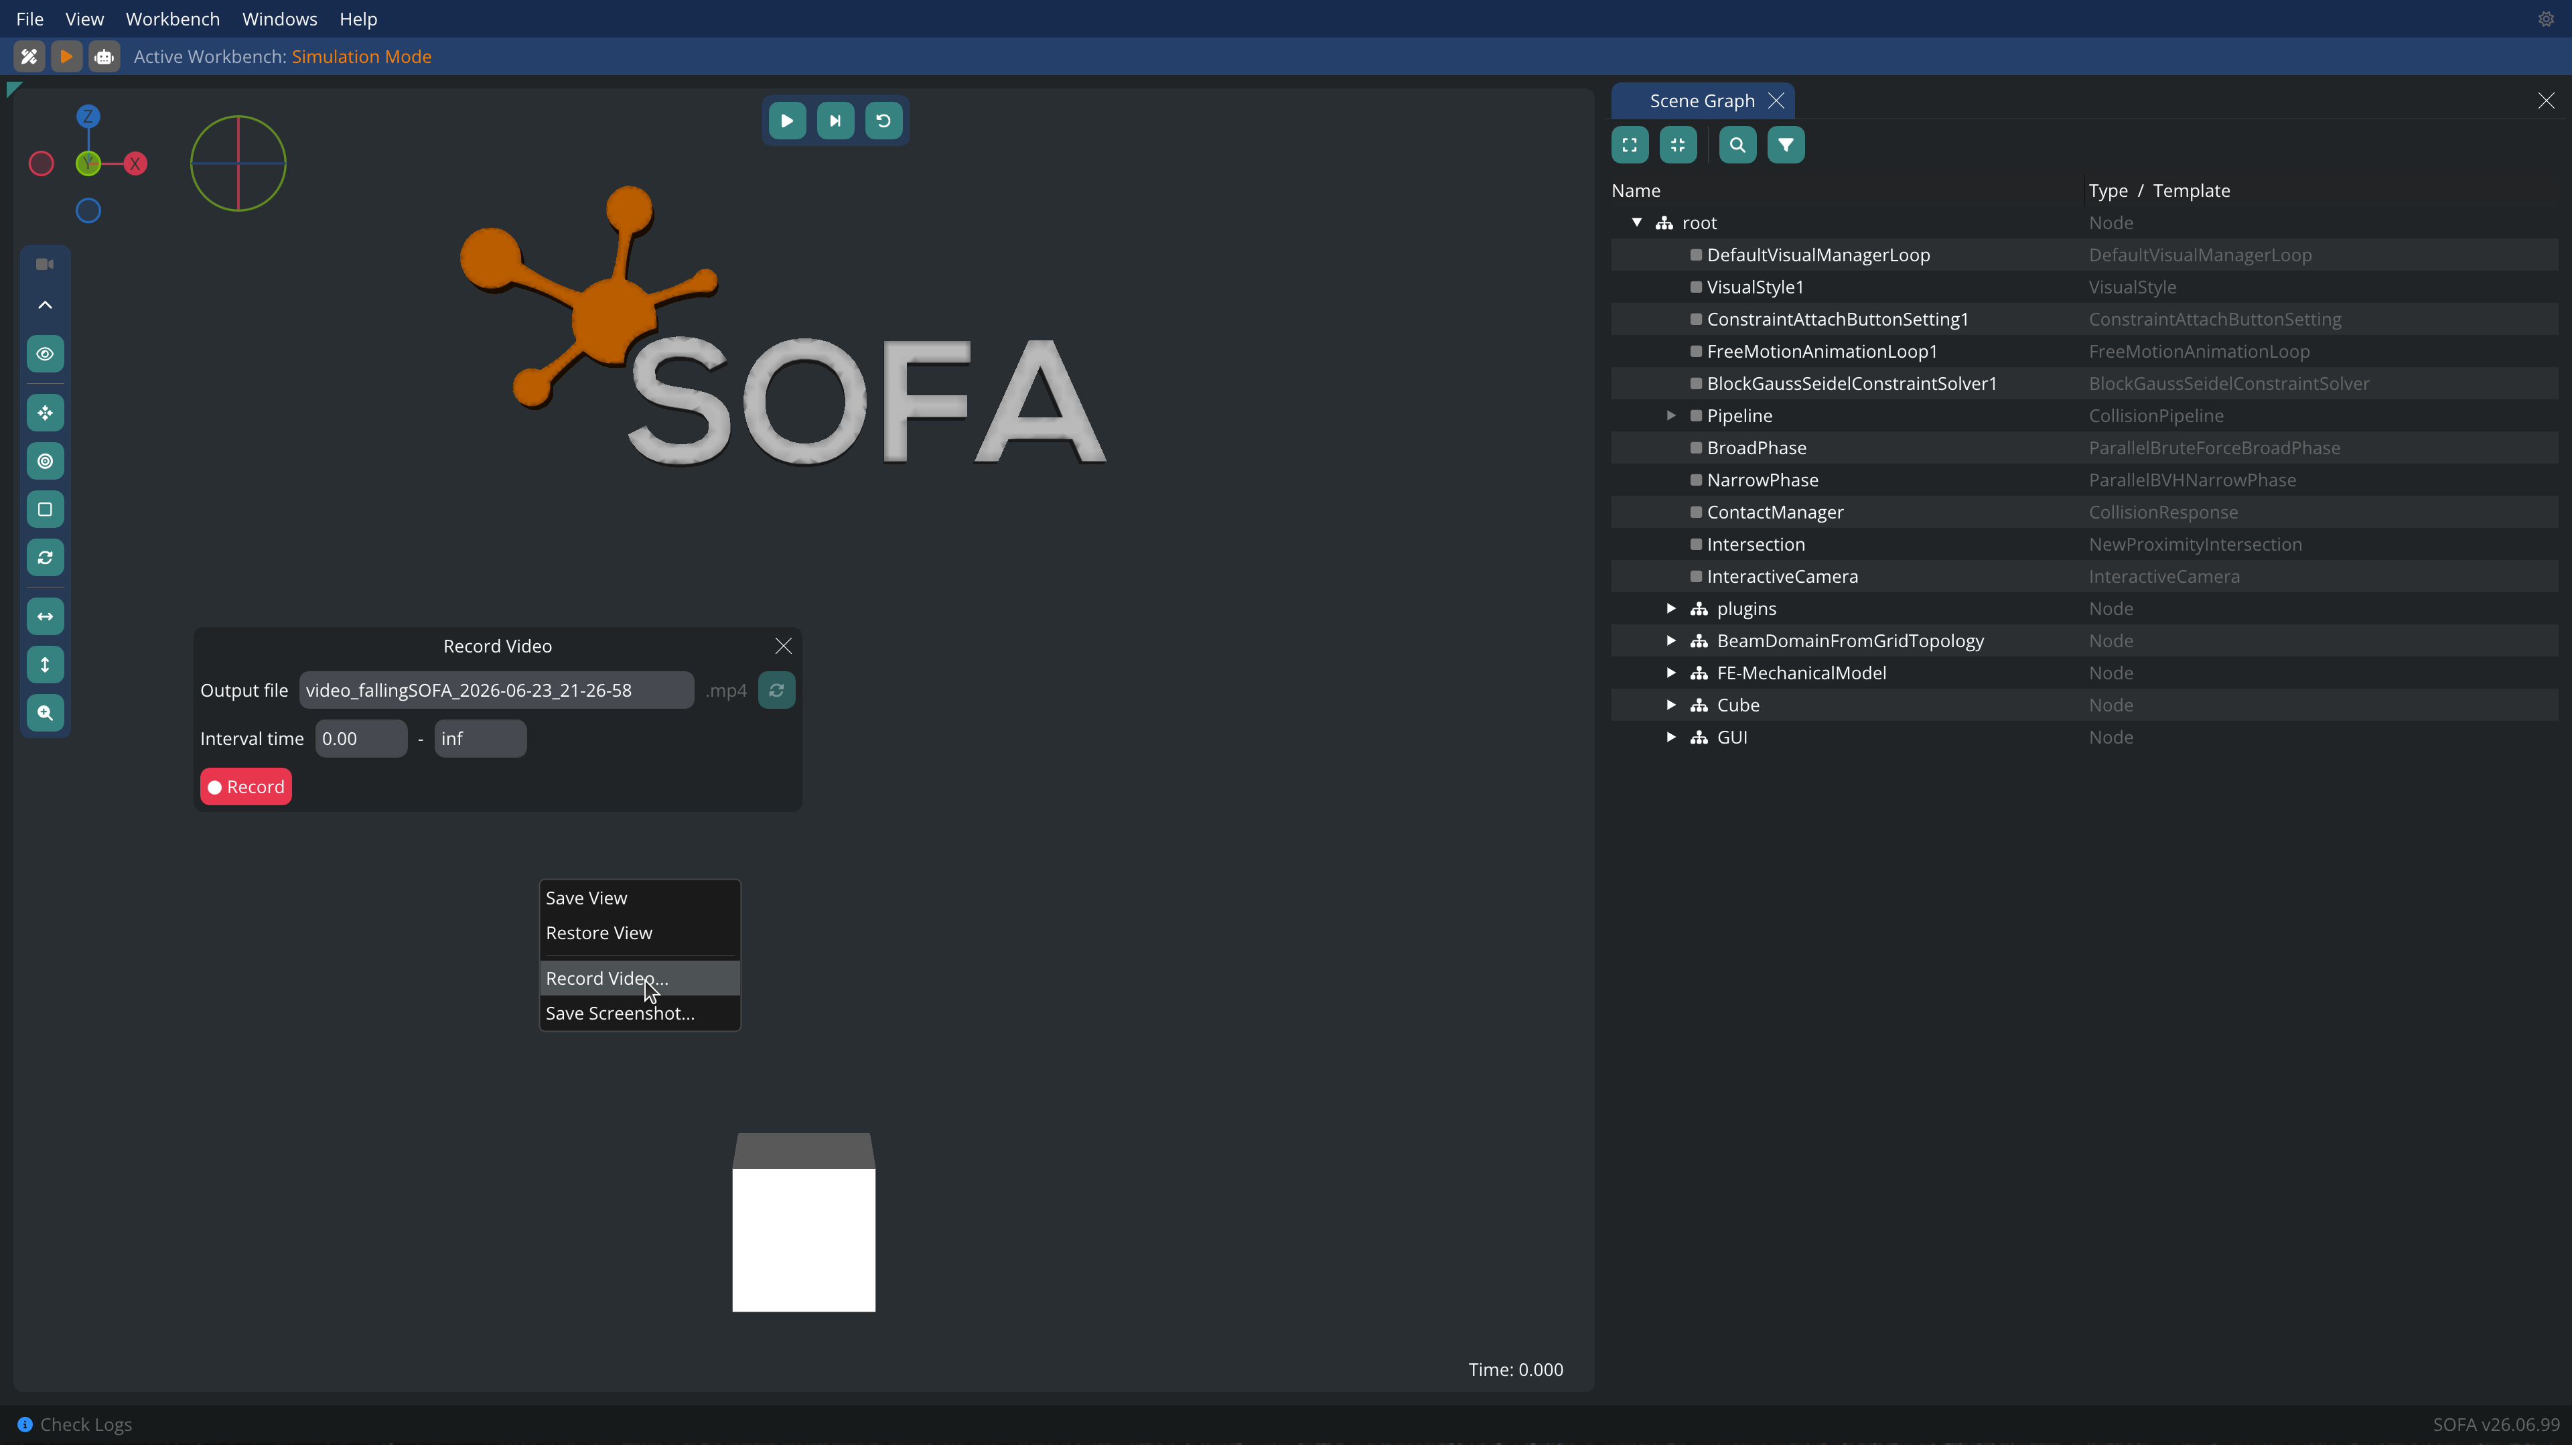Screen dimensions: 2572x1445
Task: Open the Help menu
Action: pyautogui.click(x=358, y=19)
